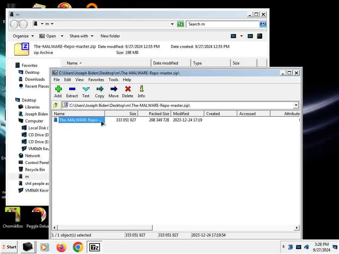Click Open button in Explorer toolbar
Screen dimensions: 339x254
[x=48, y=36]
